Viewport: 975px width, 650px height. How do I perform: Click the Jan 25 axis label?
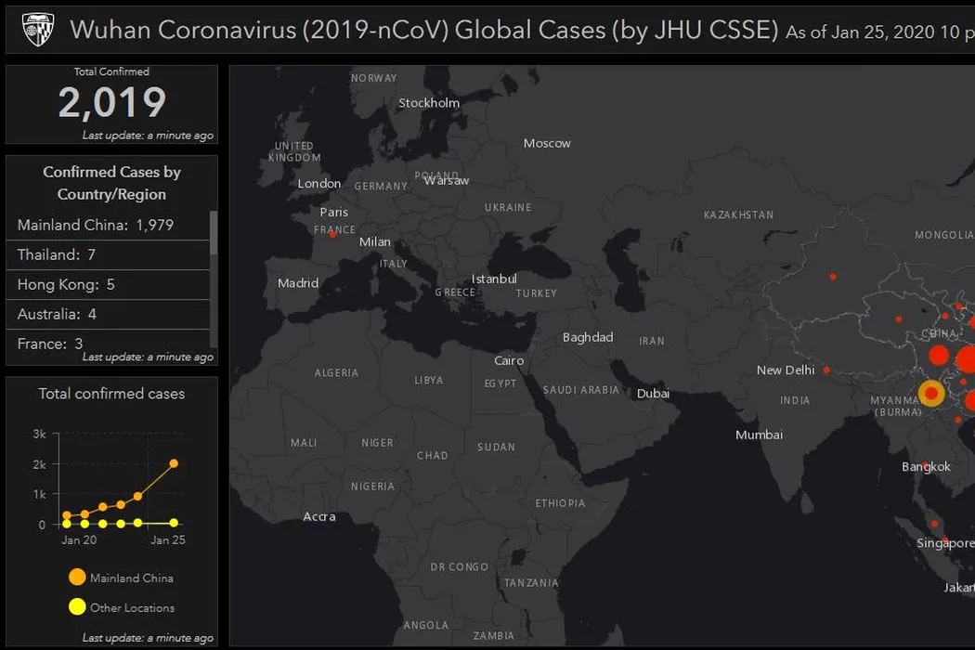[x=168, y=539]
